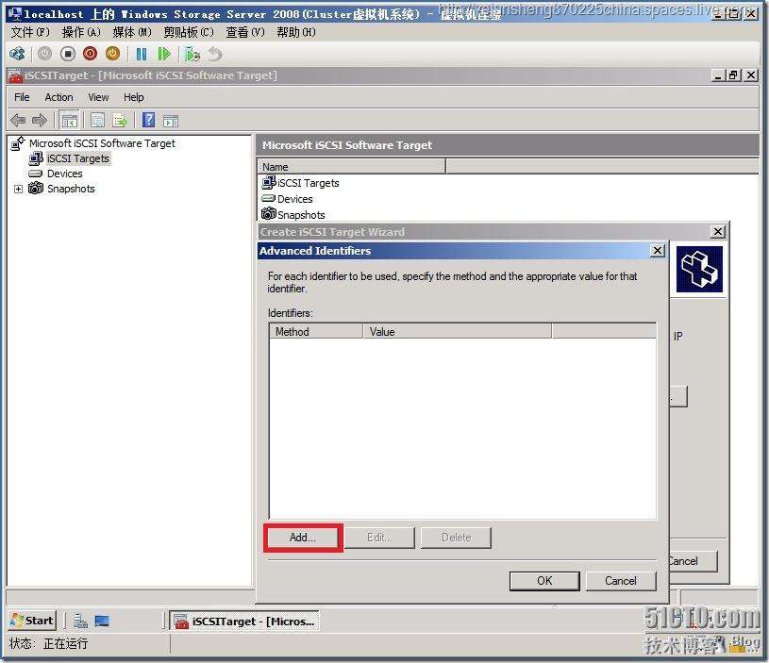Click the wizard's partially hidden Cancel button
Screen dimensions: 769x663
click(694, 561)
